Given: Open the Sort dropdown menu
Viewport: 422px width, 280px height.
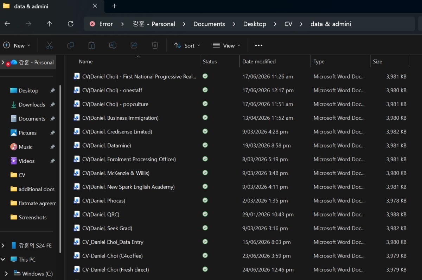Looking at the screenshot, I should [x=187, y=45].
